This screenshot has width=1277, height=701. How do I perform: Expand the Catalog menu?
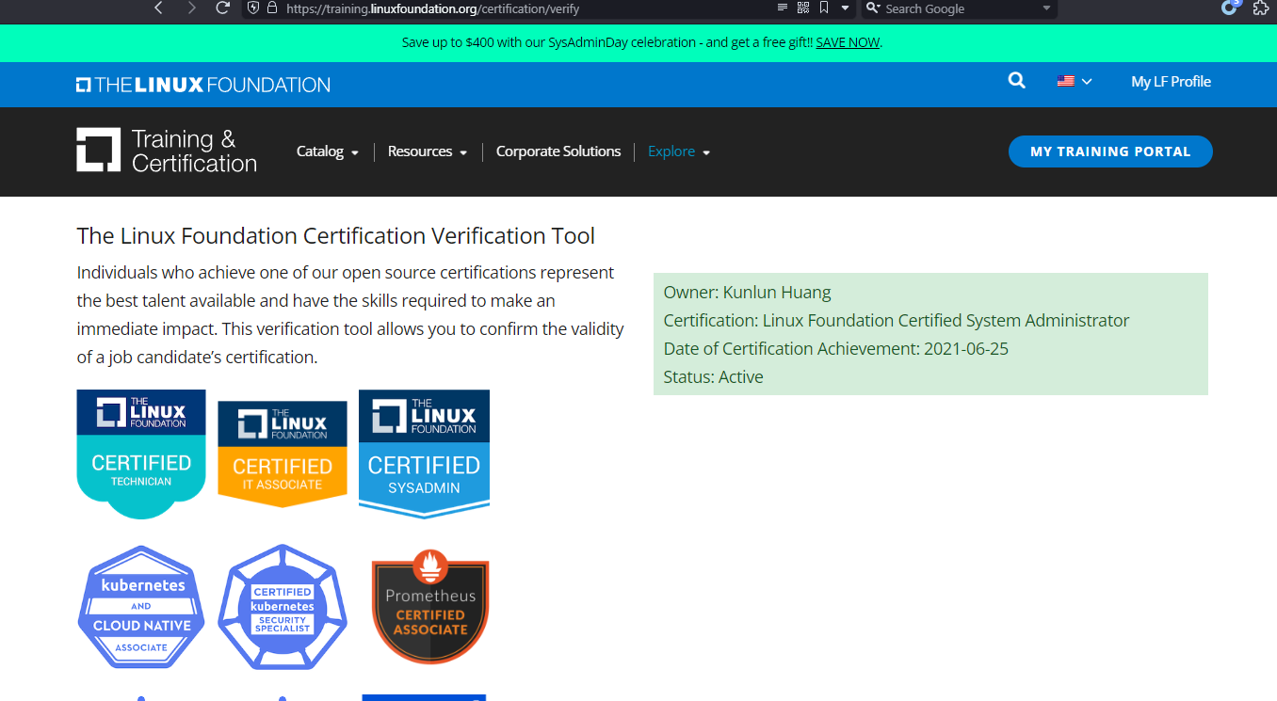(328, 151)
